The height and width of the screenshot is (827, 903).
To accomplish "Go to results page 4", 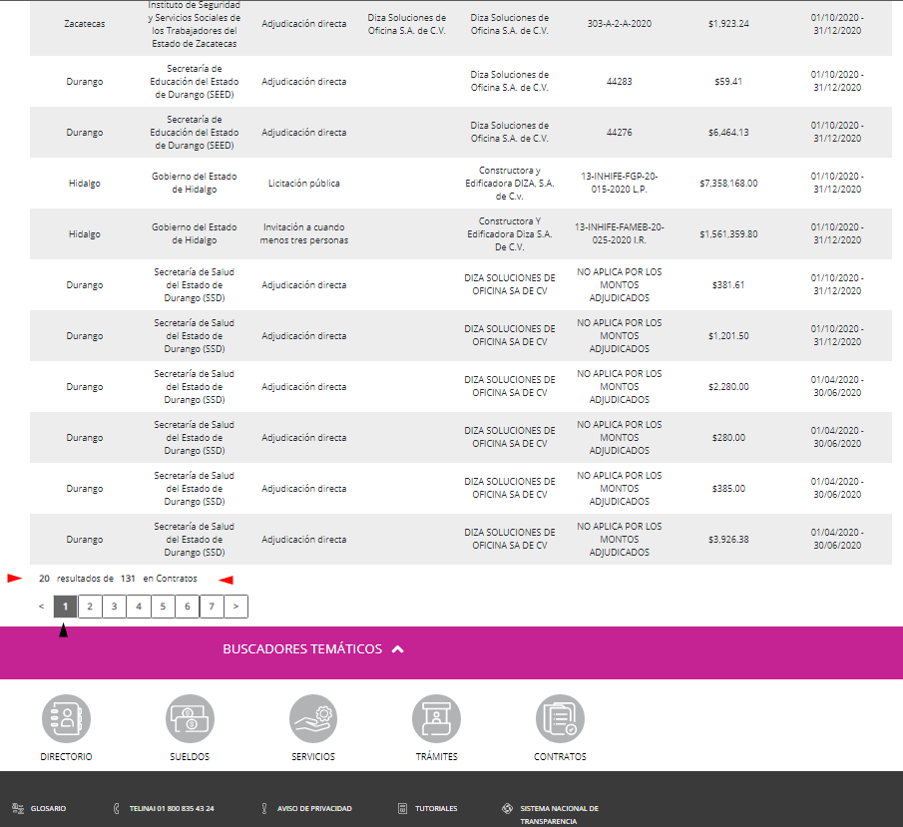I will tap(139, 606).
